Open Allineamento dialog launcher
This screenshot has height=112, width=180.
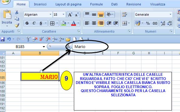[129, 31]
